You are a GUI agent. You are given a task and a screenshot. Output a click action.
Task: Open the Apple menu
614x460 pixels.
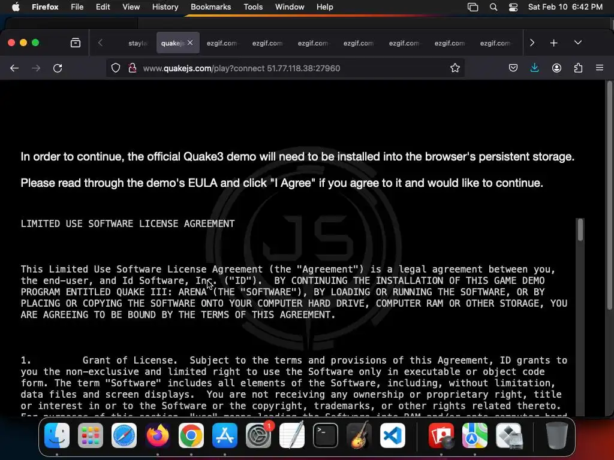[16, 7]
